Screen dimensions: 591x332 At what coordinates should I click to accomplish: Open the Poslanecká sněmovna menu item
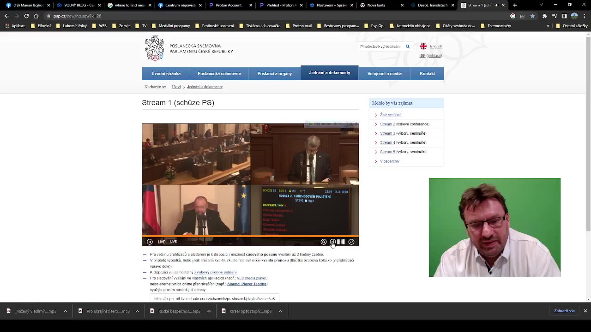219,74
